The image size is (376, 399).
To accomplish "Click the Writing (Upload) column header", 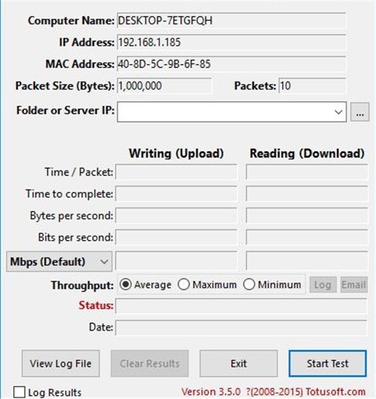I will click(x=176, y=153).
